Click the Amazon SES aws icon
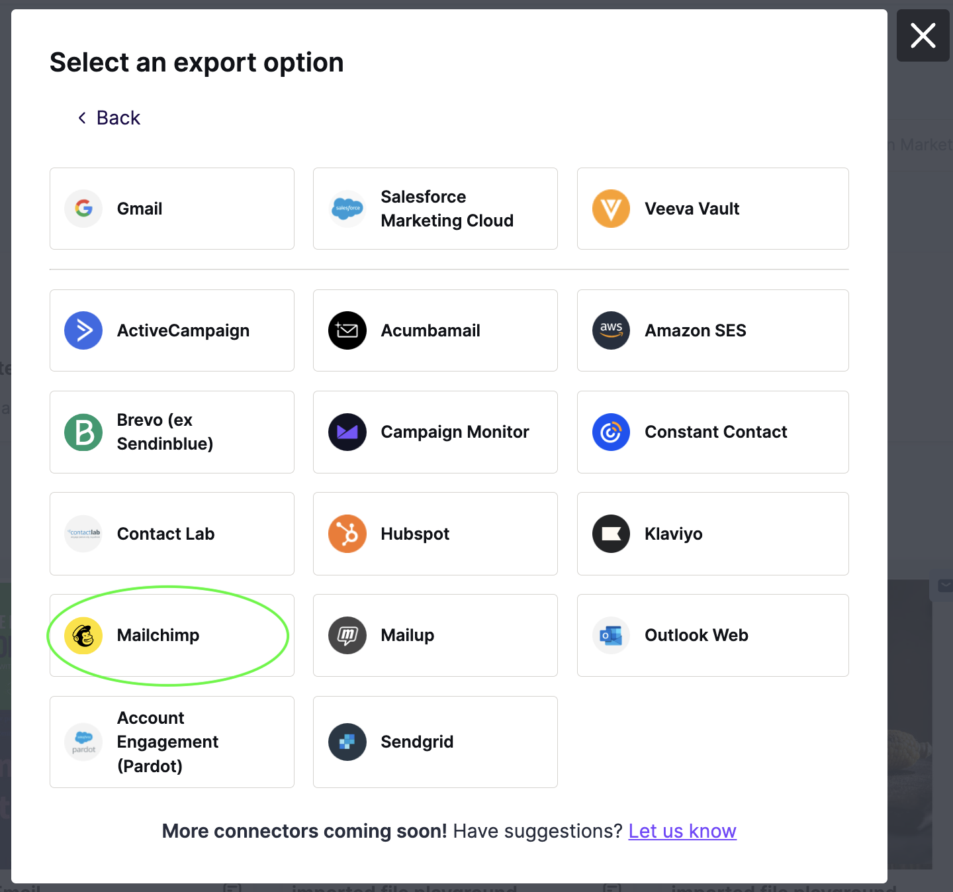The height and width of the screenshot is (892, 953). [611, 330]
